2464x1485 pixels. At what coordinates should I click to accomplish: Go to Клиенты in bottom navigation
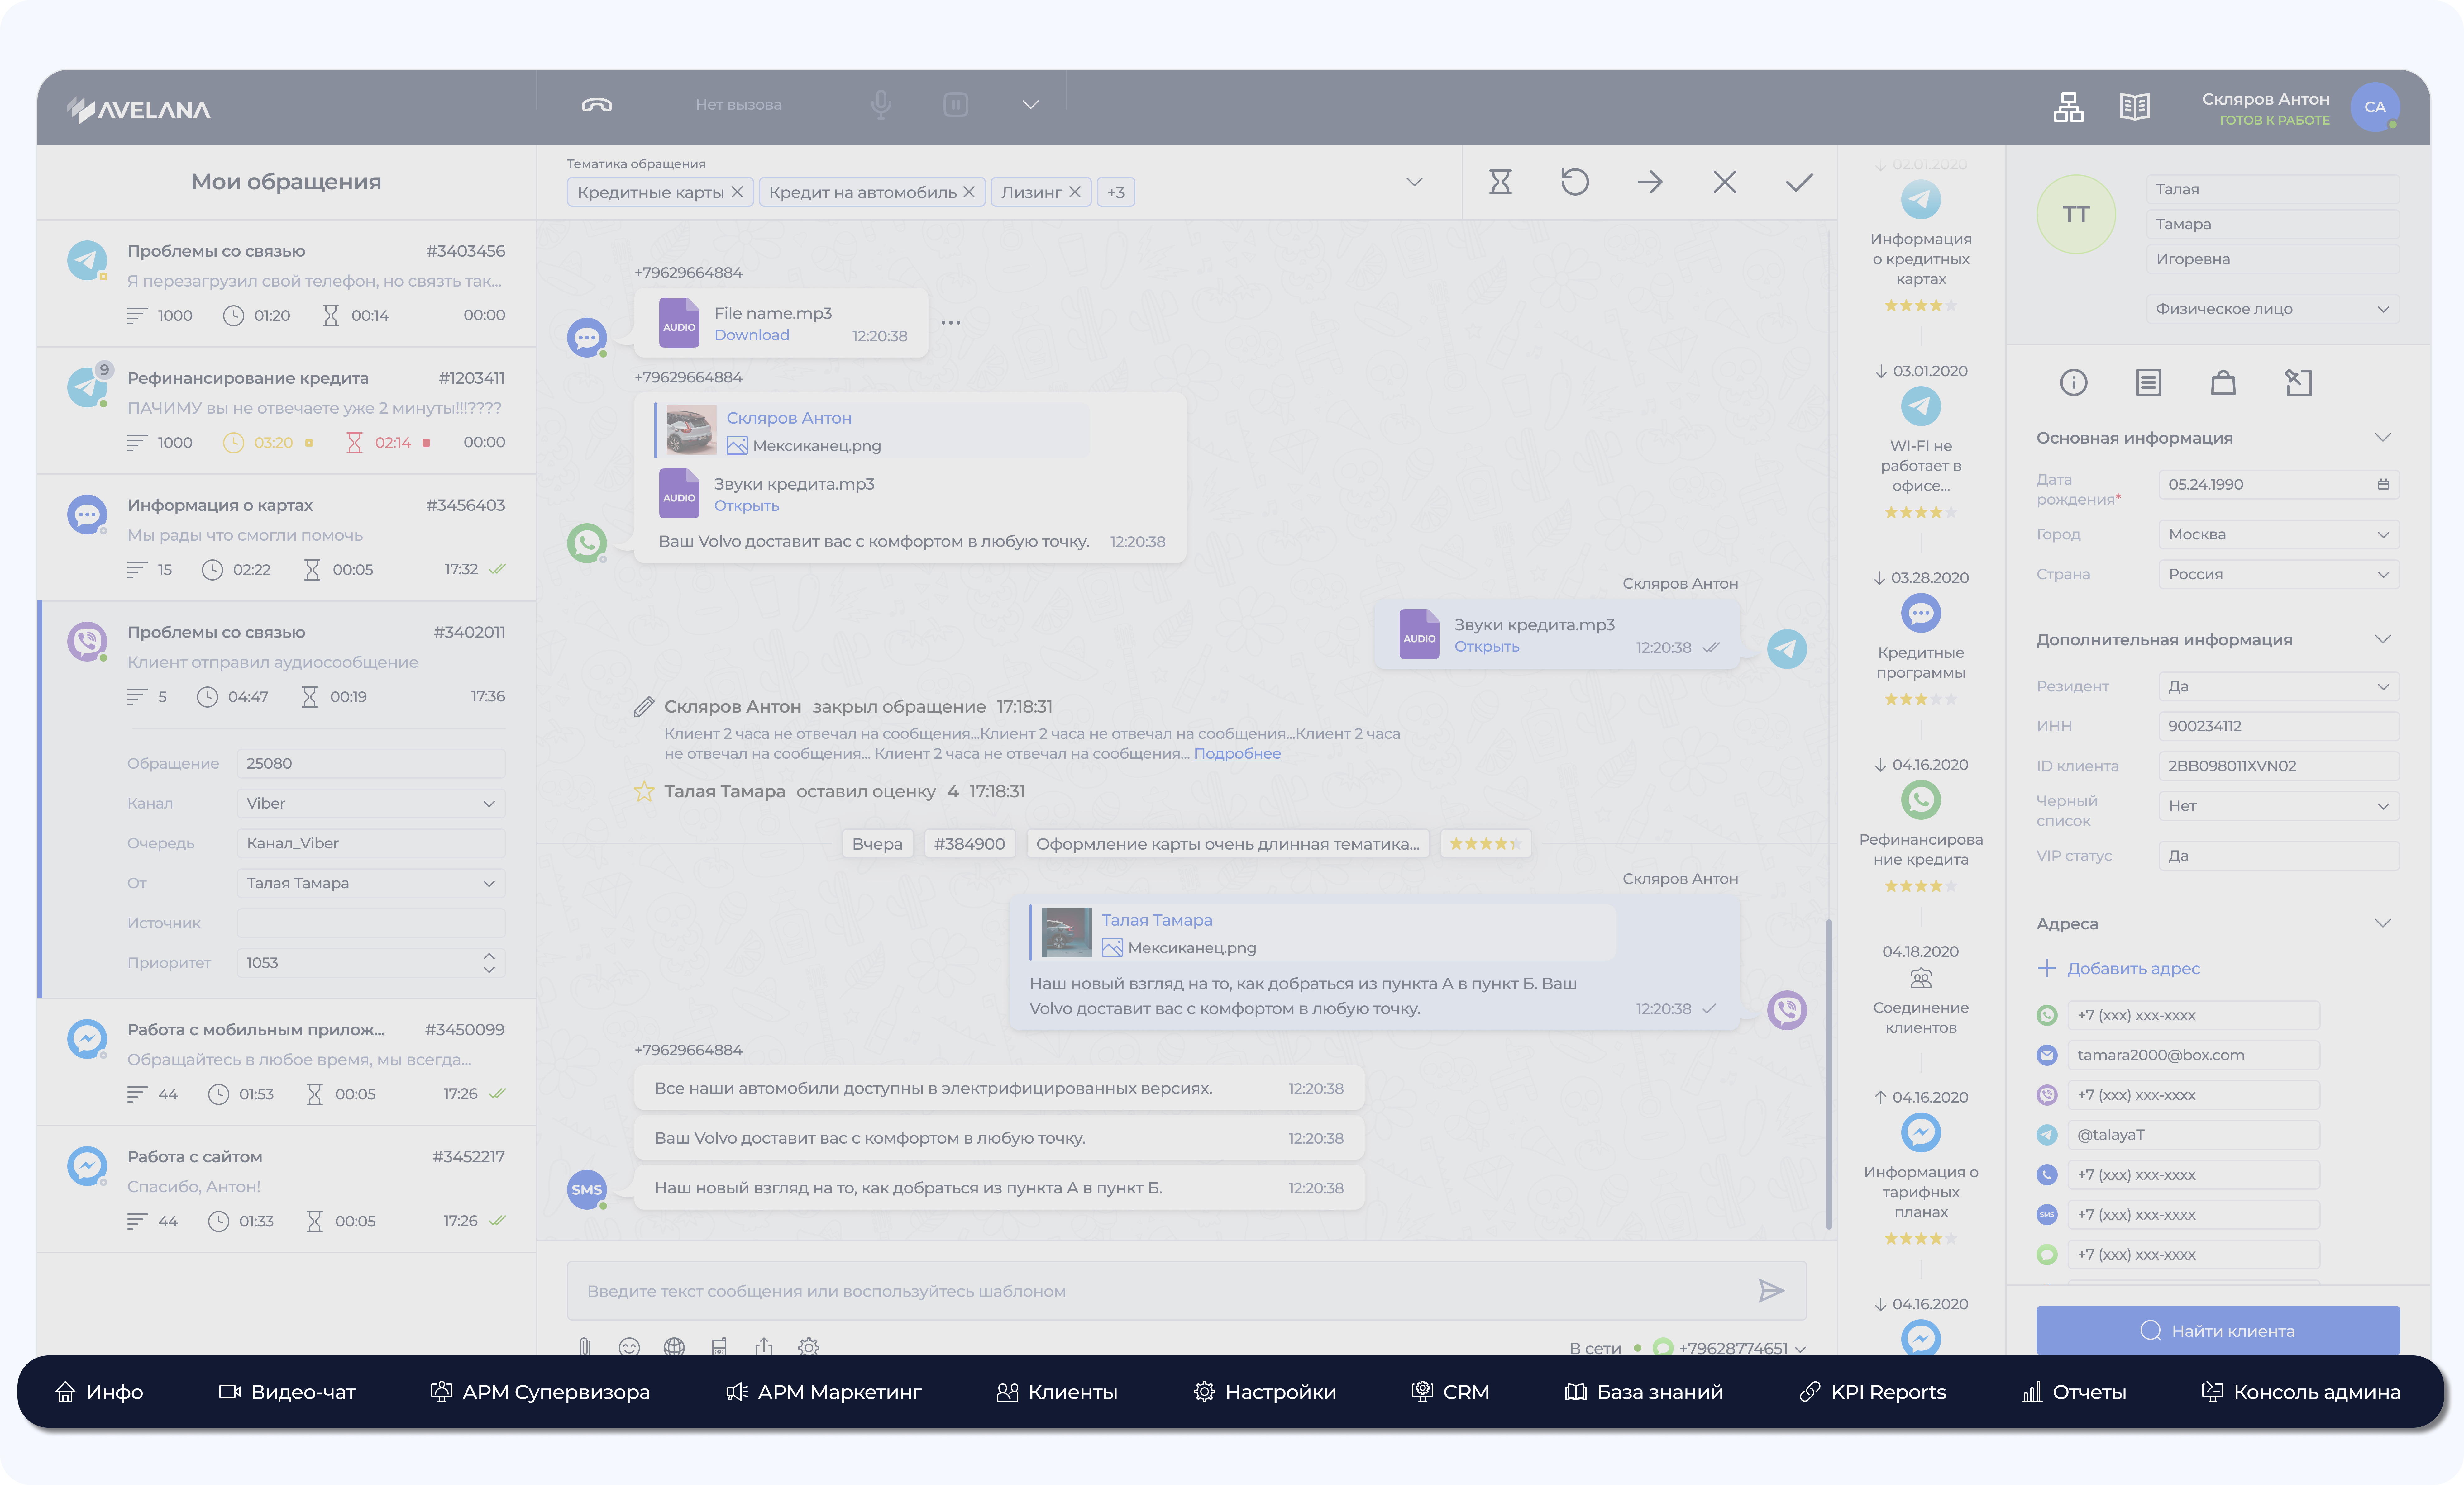[x=1057, y=1392]
